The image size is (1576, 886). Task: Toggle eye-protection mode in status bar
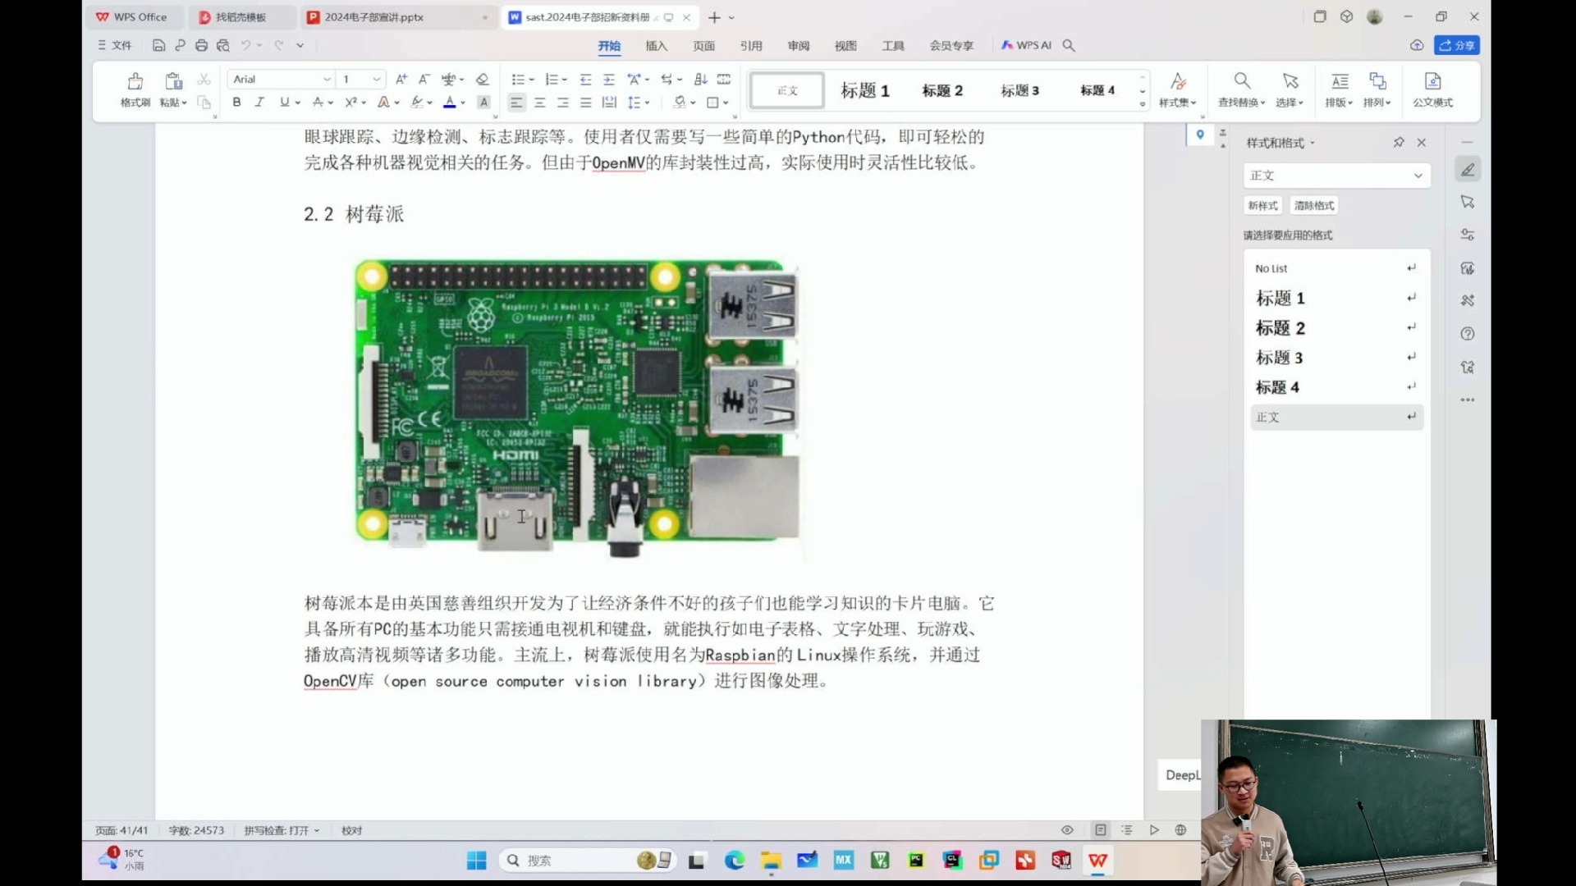click(1067, 830)
